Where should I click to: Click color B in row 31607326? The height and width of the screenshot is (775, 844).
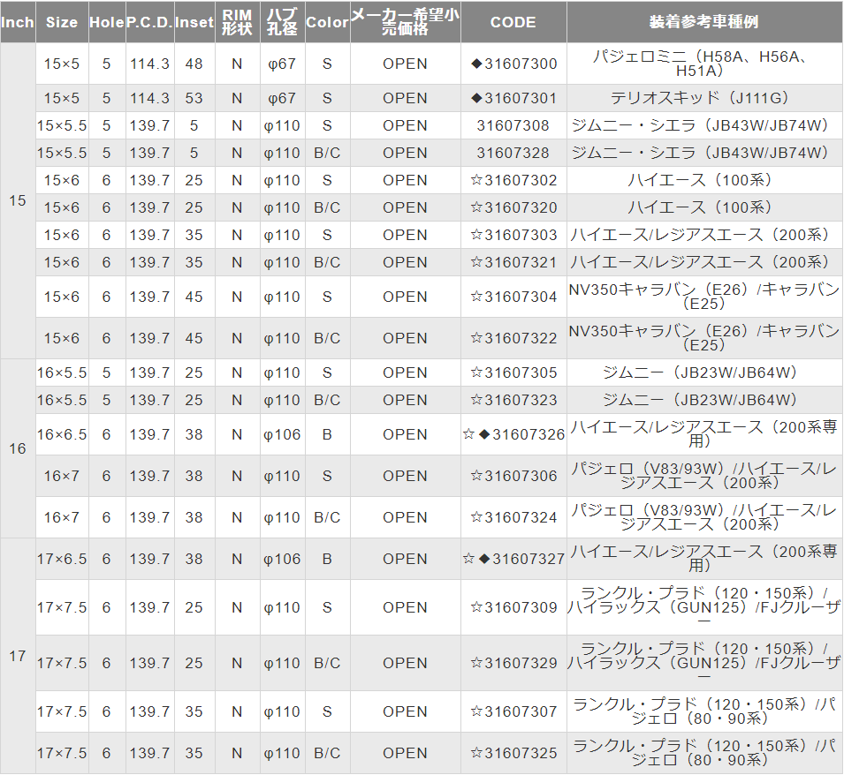327,435
